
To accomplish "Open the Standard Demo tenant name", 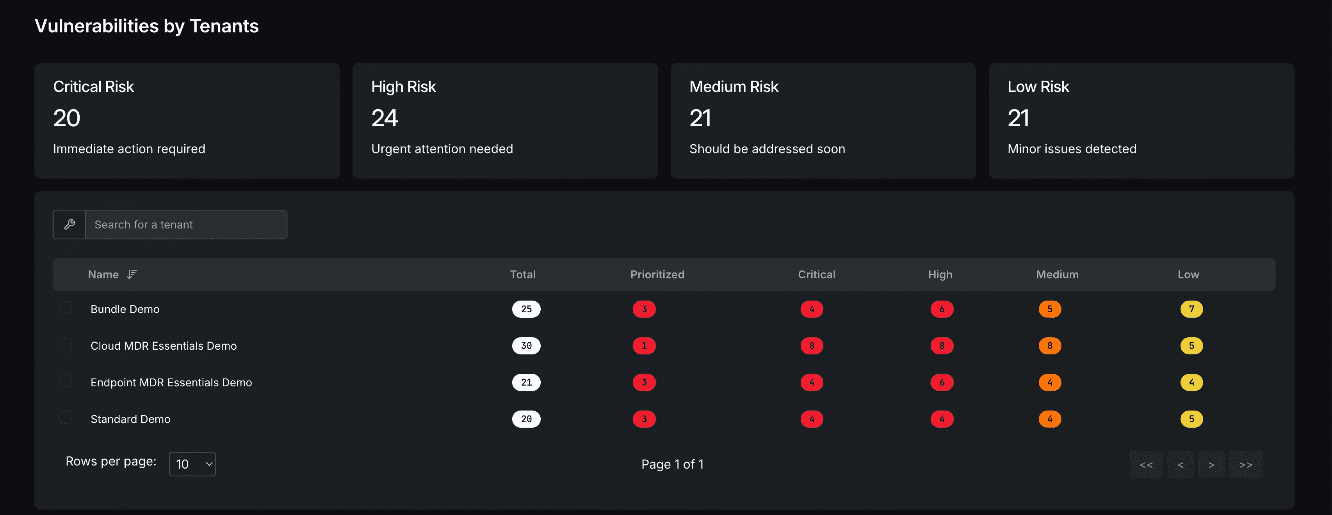I will click(130, 419).
